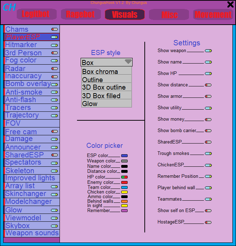Turn on Show bomb carrier toggle
Viewport: 236px width, 246px height.
(x=208, y=131)
